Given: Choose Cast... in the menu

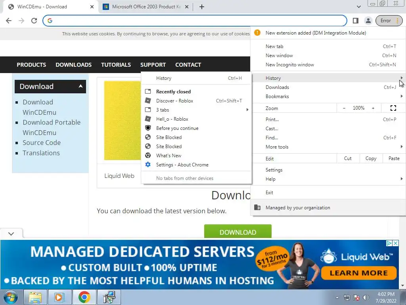Looking at the screenshot, I should pos(328,129).
